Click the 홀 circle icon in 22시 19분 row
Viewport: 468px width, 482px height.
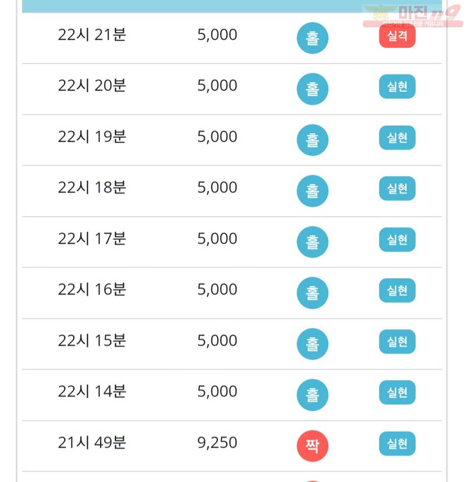(312, 140)
